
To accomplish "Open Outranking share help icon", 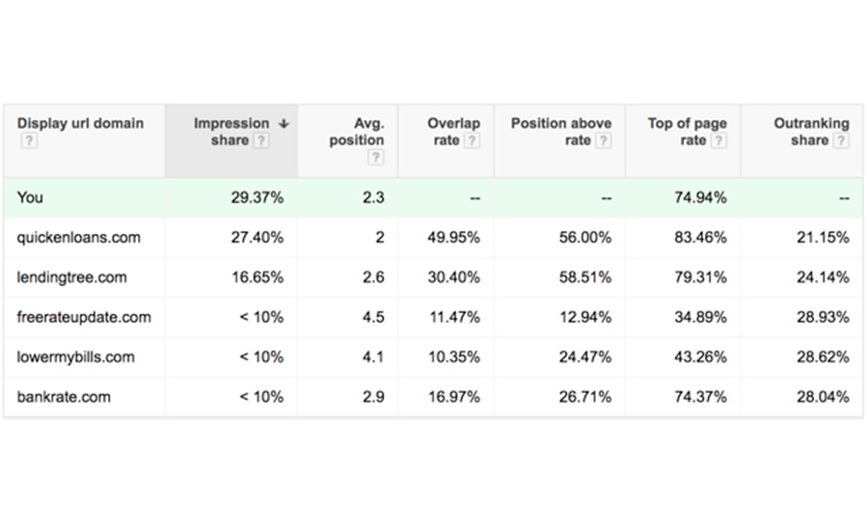I will click(x=841, y=141).
